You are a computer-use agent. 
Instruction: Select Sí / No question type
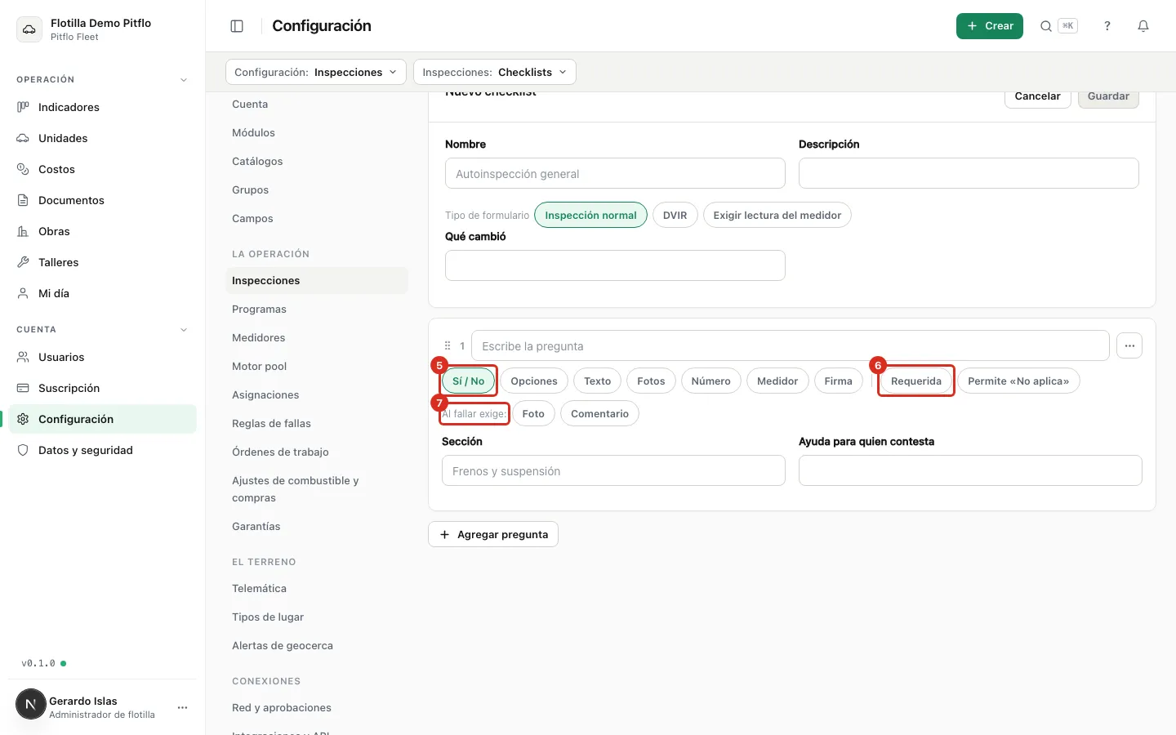click(469, 381)
